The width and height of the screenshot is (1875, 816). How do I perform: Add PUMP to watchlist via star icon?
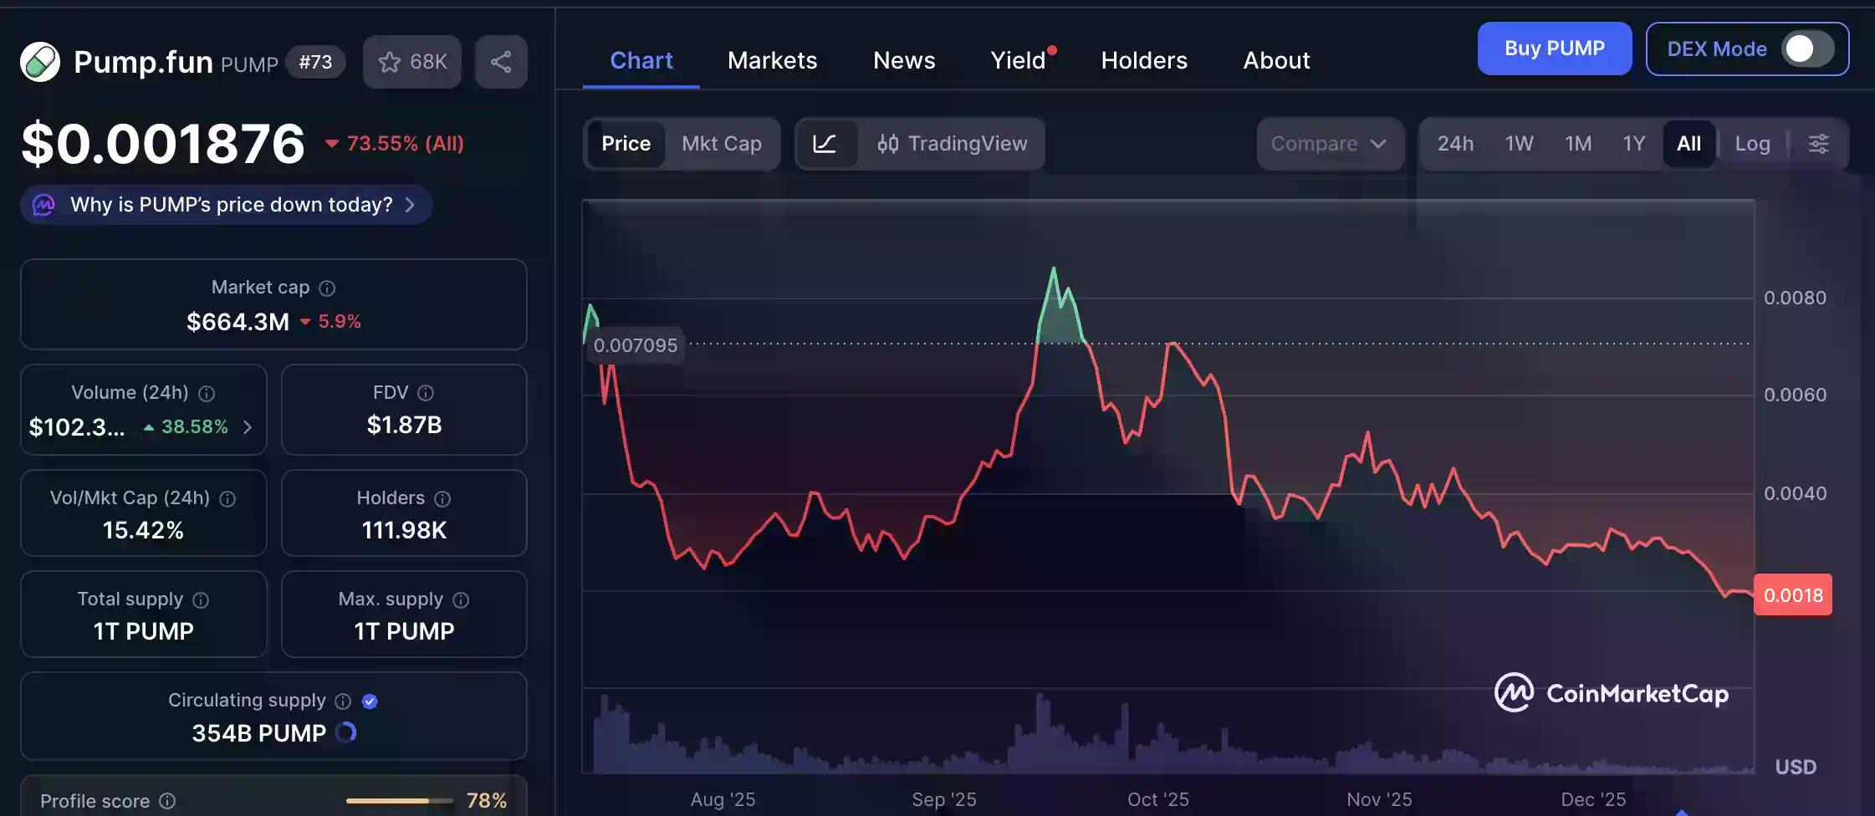click(390, 61)
